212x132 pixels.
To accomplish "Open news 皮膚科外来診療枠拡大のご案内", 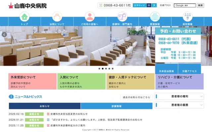I will pyautogui.click(x=68, y=125).
